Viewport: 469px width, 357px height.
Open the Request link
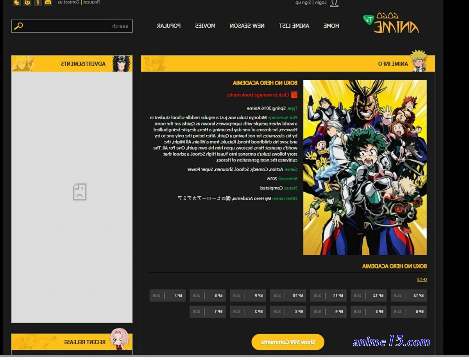point(91,2)
